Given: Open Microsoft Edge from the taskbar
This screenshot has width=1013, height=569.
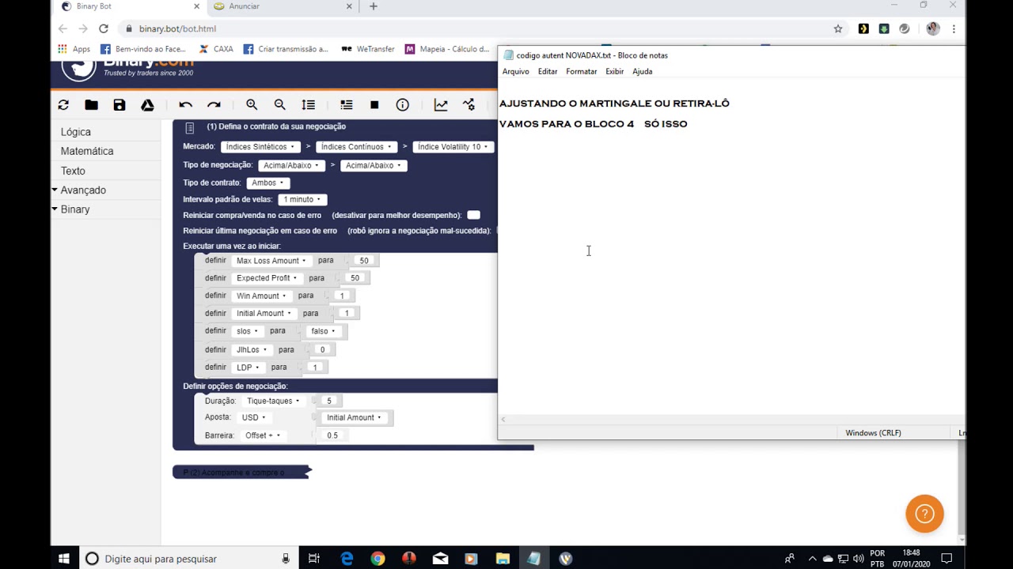Looking at the screenshot, I should click(x=347, y=559).
